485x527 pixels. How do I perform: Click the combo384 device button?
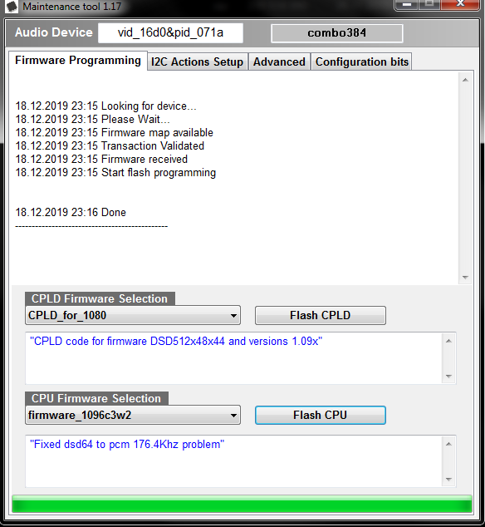tap(337, 33)
